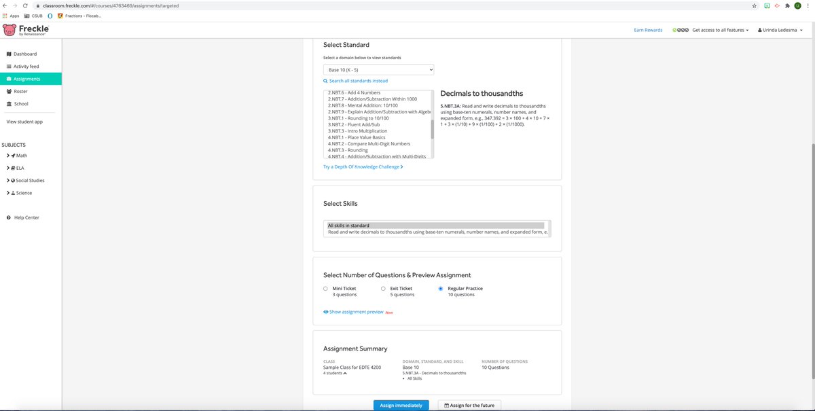Click the Freckle pig logo
Screen dimensions: 815x411
pyautogui.click(x=10, y=30)
